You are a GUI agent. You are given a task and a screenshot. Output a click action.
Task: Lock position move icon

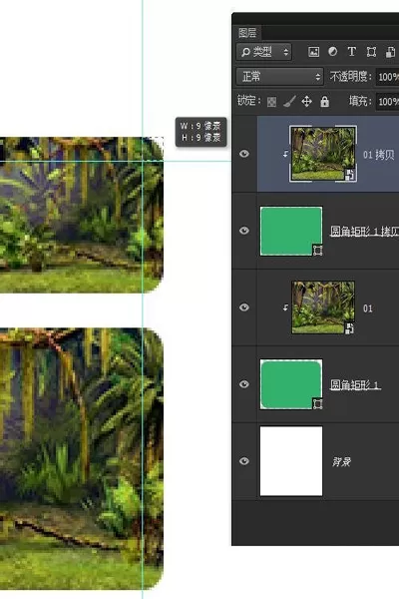pyautogui.click(x=306, y=101)
